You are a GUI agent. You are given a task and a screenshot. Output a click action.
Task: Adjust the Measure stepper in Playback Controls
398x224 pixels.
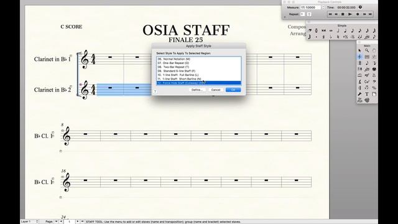point(323,7)
